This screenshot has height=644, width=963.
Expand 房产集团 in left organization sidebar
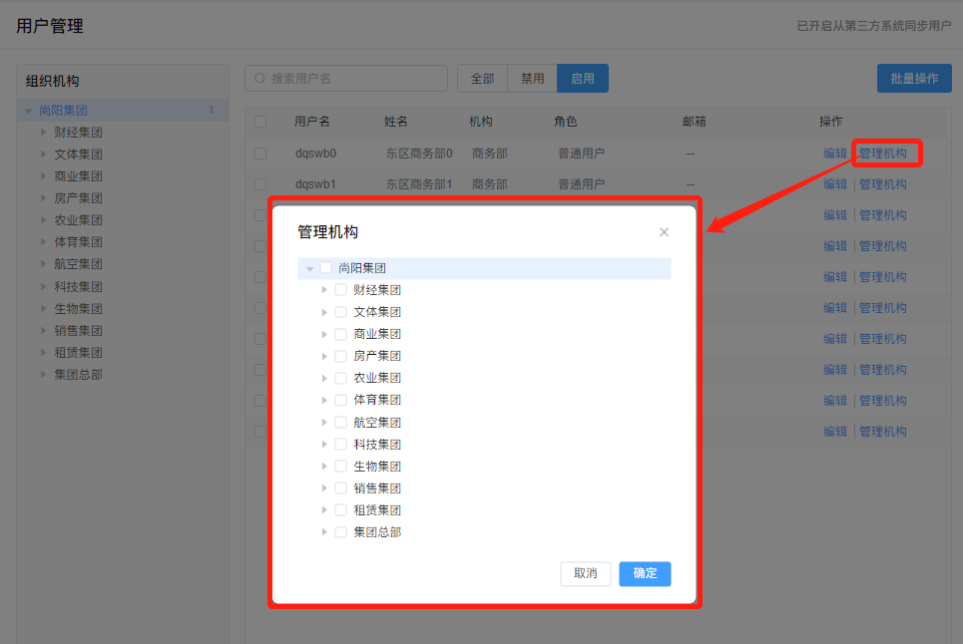43,198
